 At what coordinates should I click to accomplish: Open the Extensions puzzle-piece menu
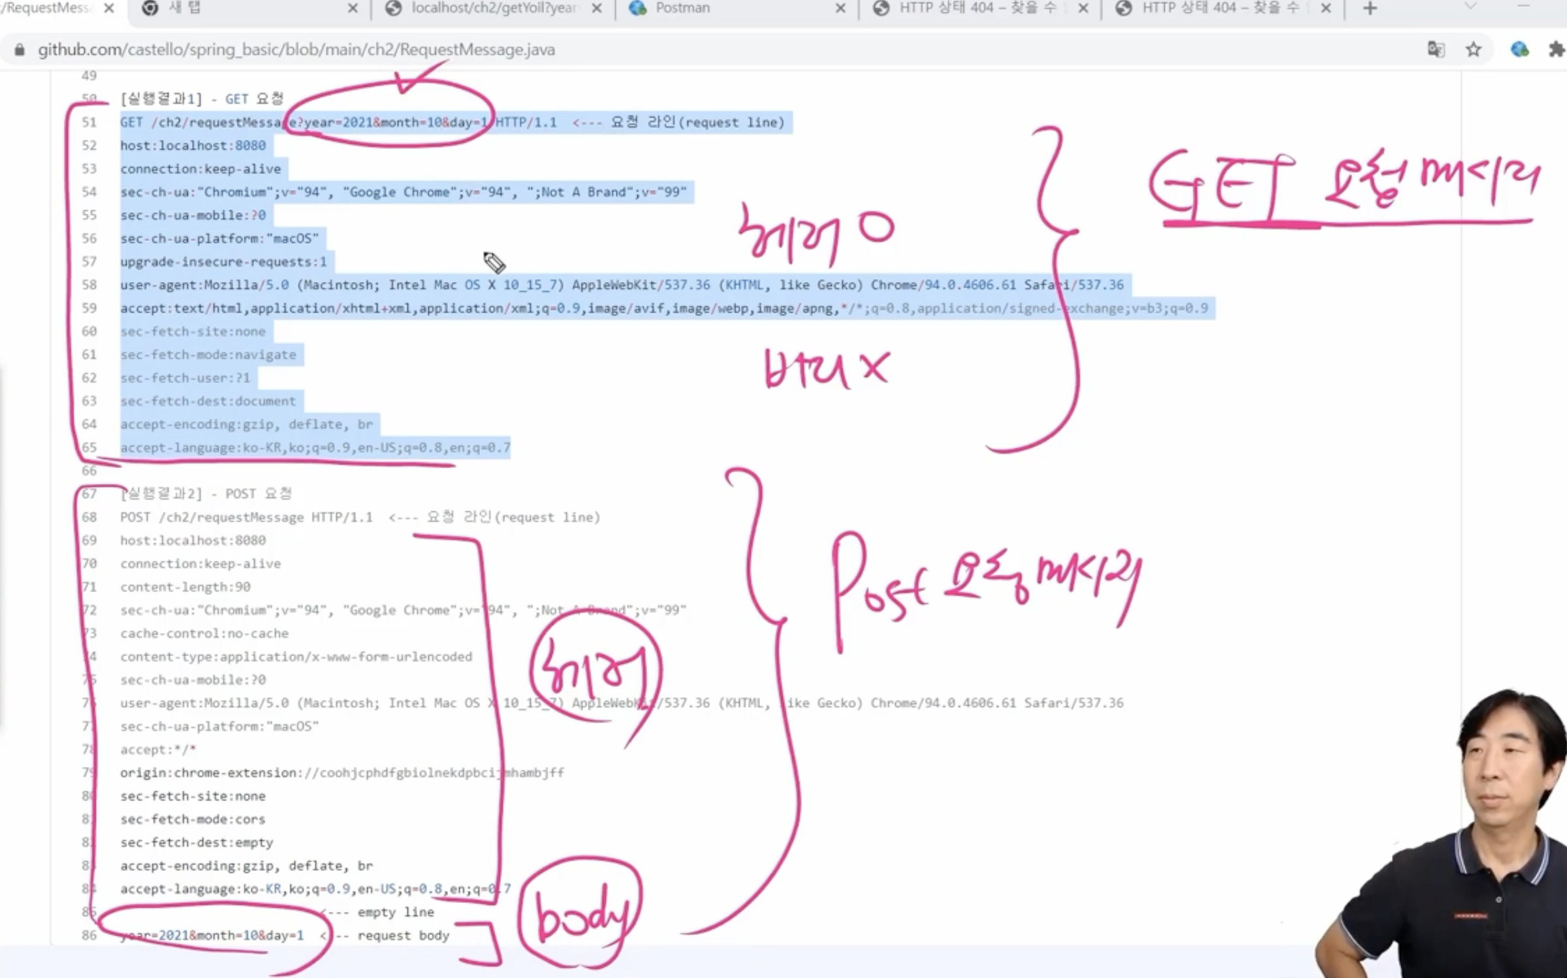pyautogui.click(x=1557, y=50)
